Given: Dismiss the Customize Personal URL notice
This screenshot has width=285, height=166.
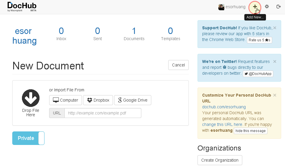Looking at the screenshot, I should 275,95.
